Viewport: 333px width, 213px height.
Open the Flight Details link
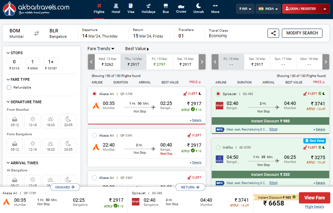point(315,207)
